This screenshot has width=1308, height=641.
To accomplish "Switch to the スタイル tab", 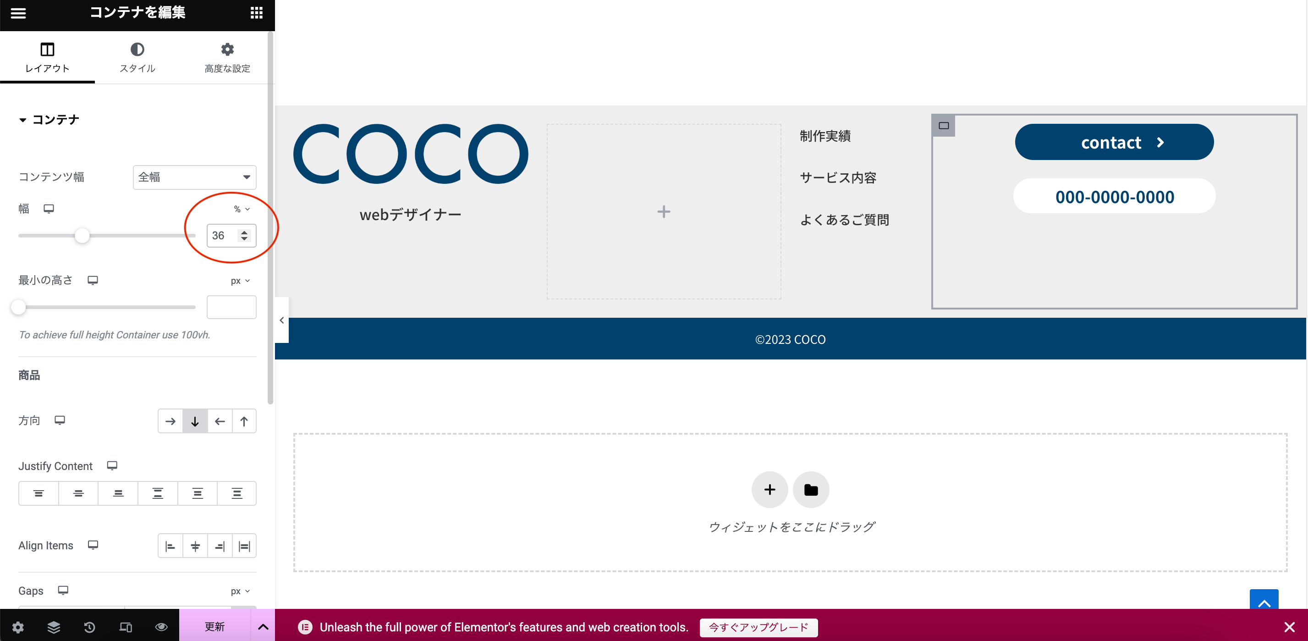I will pos(137,57).
